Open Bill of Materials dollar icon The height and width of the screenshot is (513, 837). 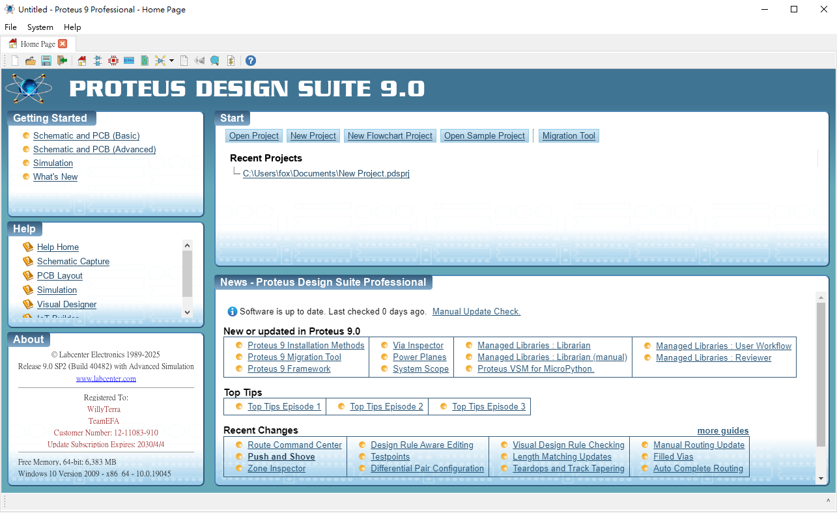[x=231, y=61]
